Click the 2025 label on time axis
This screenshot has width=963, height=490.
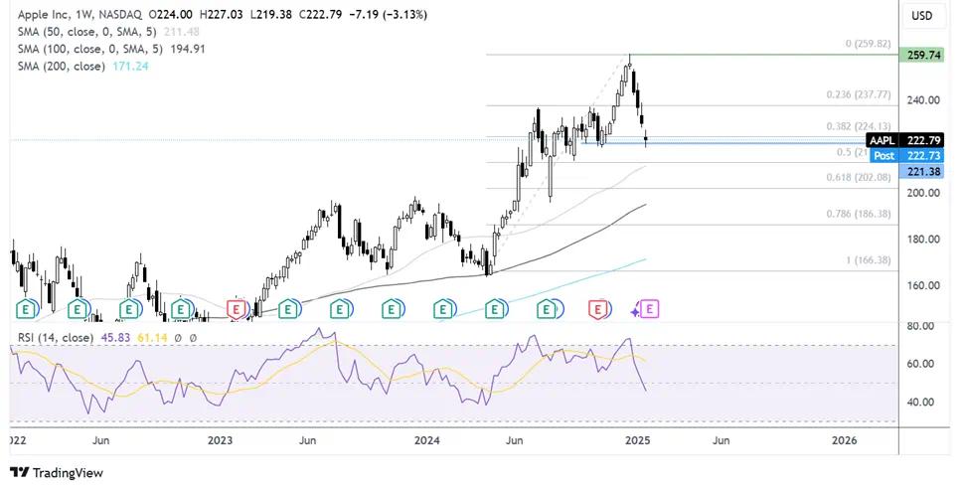(x=637, y=440)
